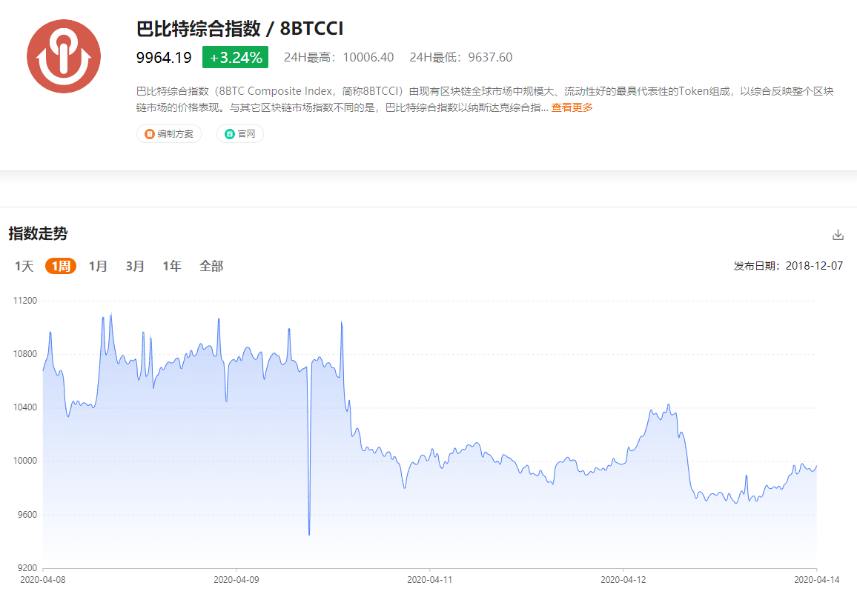Click the 指数走势 section heading
This screenshot has width=857, height=597.
point(39,234)
